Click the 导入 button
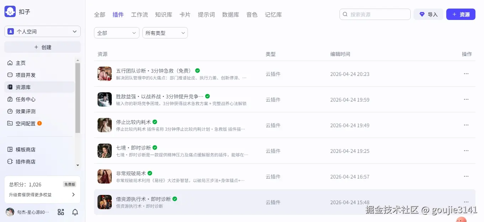Image resolution: width=484 pixels, height=222 pixels. point(428,14)
